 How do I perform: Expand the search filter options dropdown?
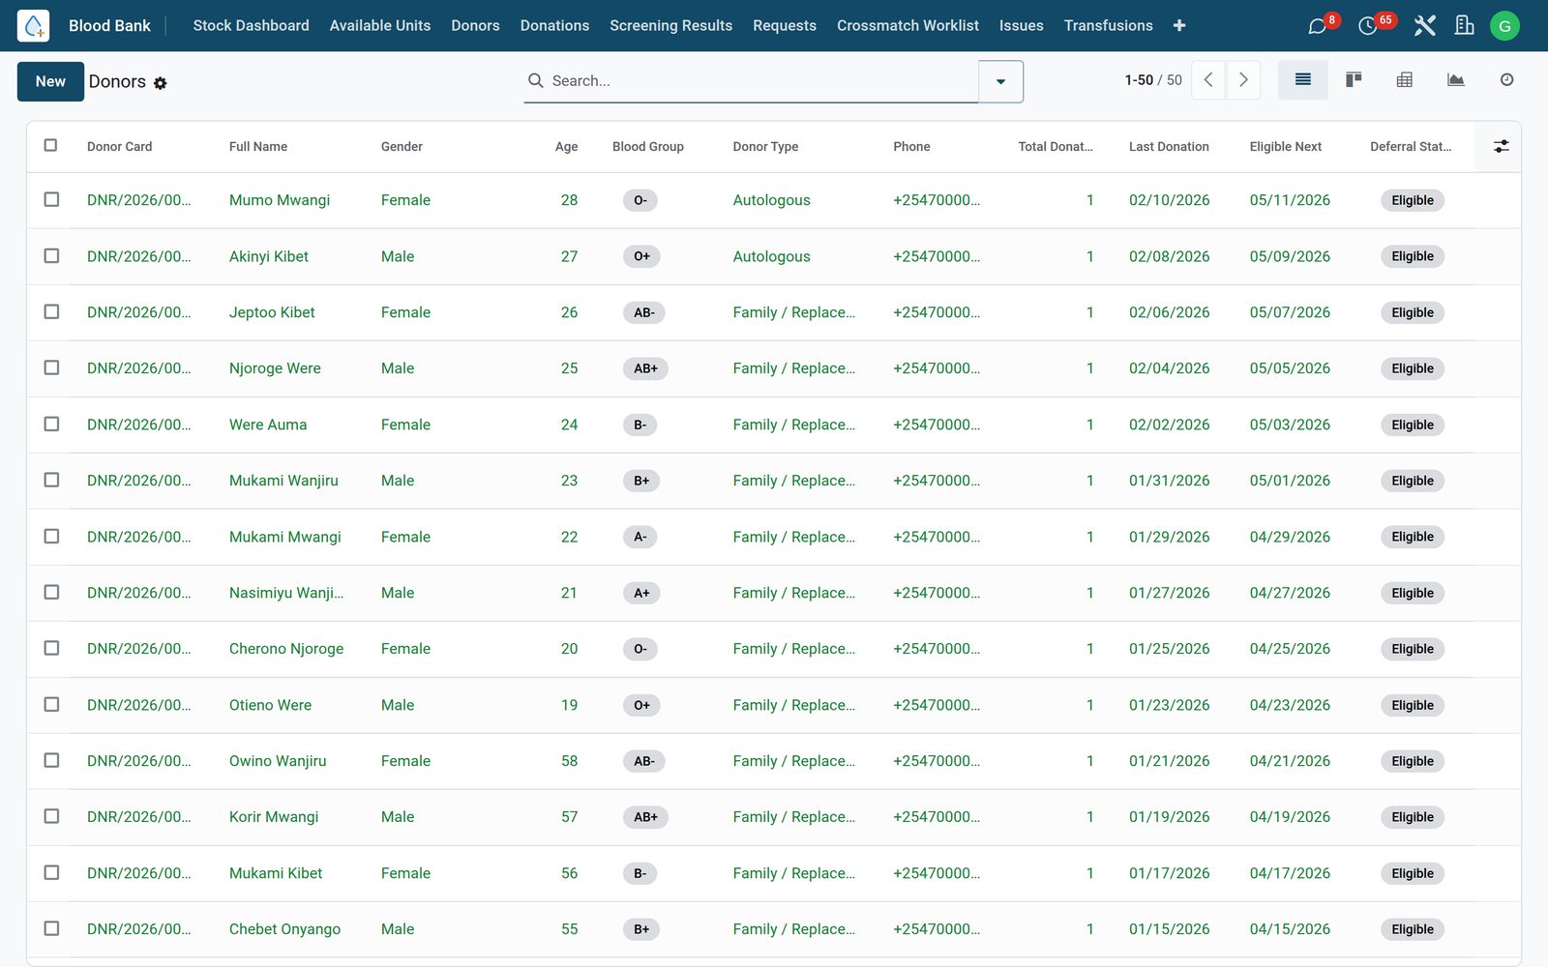(x=1000, y=81)
